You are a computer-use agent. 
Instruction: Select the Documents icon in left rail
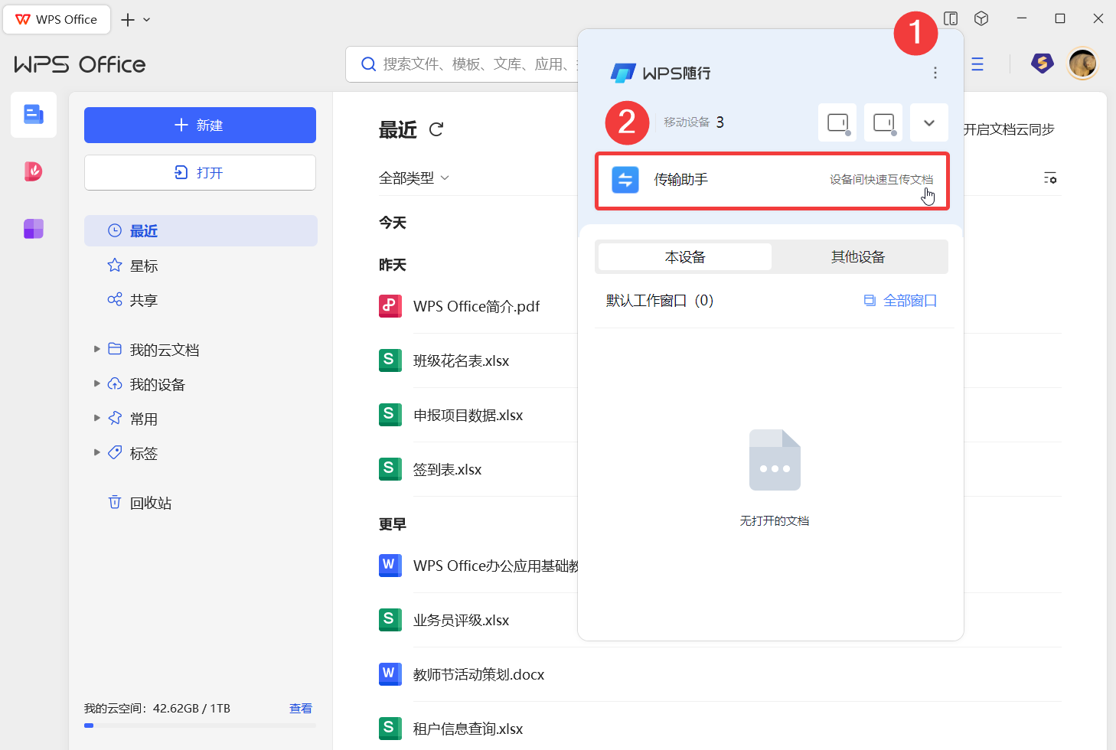coord(34,115)
